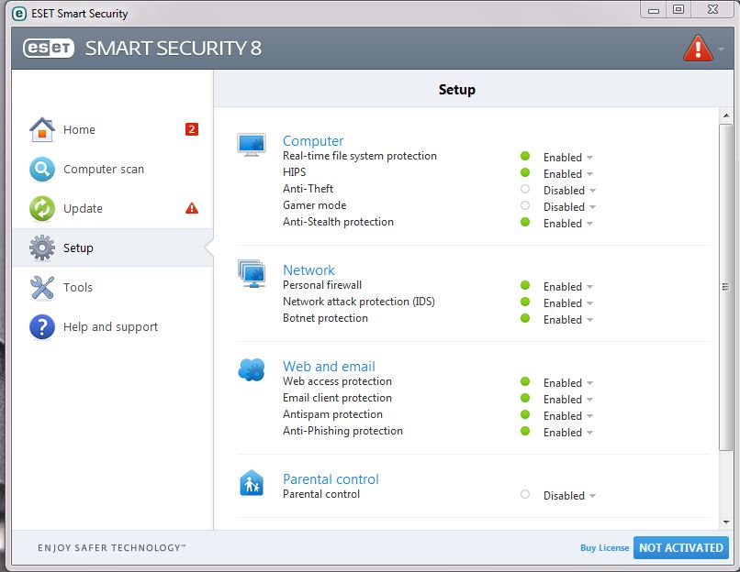
Task: Click the Web and email section icon
Action: point(252,370)
